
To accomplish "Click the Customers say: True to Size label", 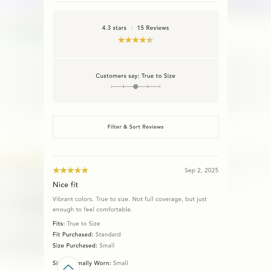I will [x=135, y=76].
